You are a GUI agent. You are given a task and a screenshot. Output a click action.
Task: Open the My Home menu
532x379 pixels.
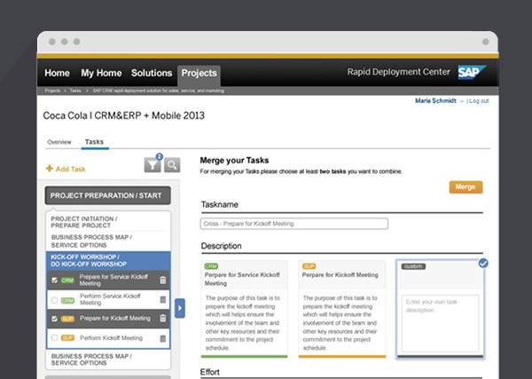pos(101,73)
